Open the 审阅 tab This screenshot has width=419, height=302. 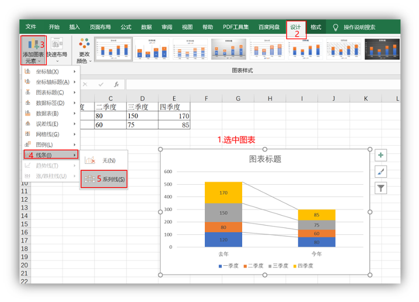167,27
